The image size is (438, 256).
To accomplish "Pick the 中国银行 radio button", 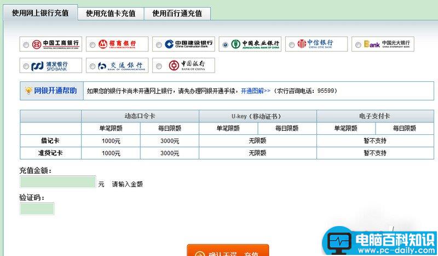I will 159,66.
